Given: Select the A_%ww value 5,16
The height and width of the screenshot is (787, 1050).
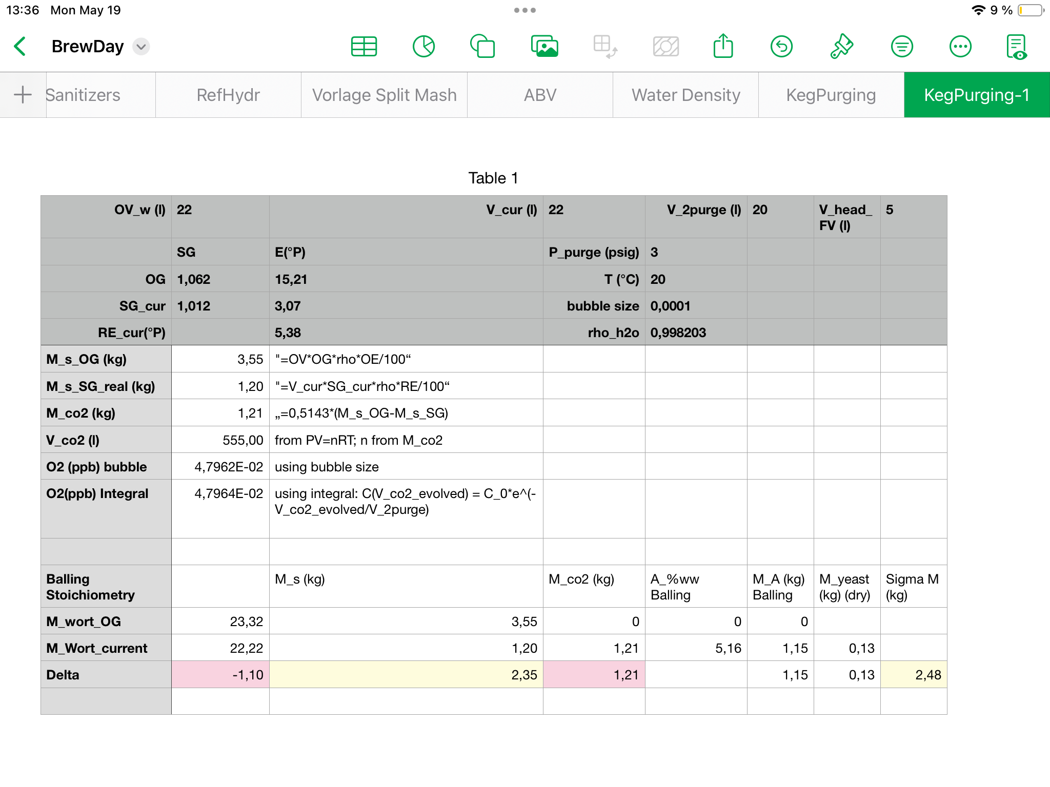Looking at the screenshot, I should click(696, 648).
